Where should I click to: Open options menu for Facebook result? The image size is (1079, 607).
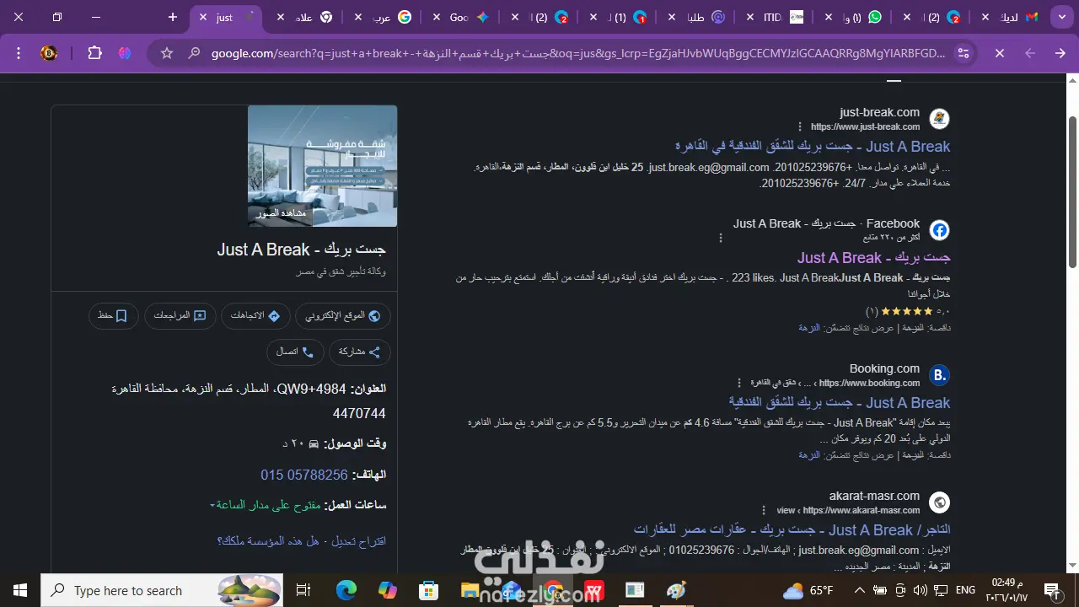click(721, 239)
